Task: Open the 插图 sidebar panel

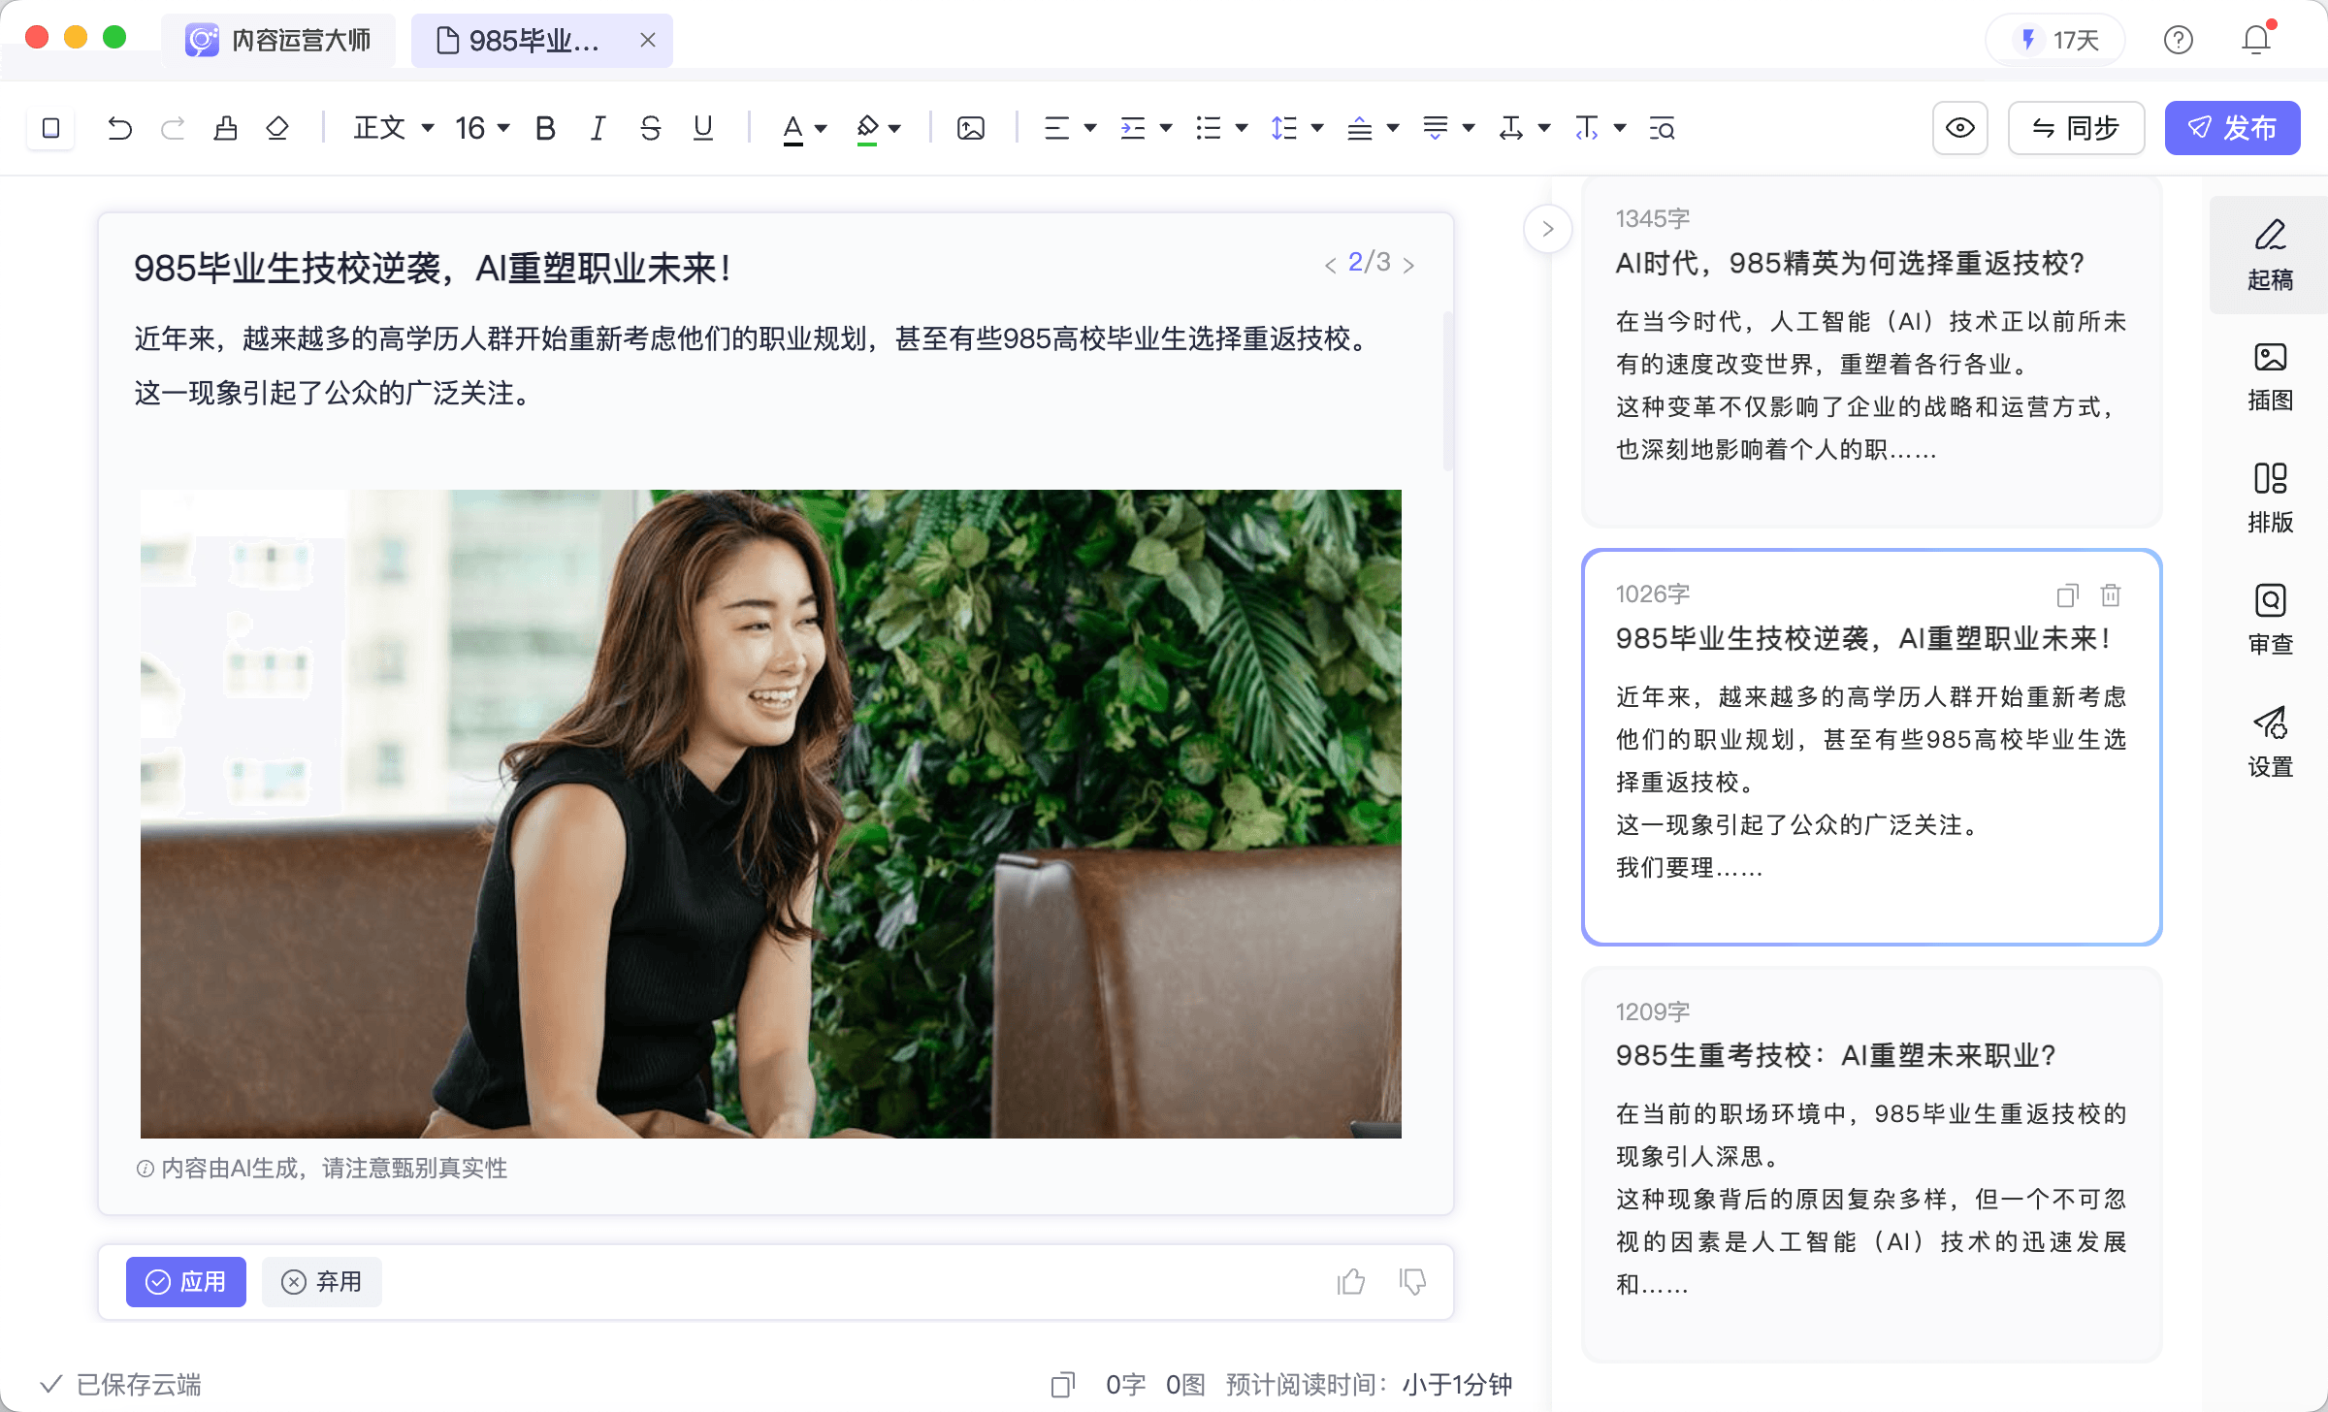Action: click(2269, 376)
